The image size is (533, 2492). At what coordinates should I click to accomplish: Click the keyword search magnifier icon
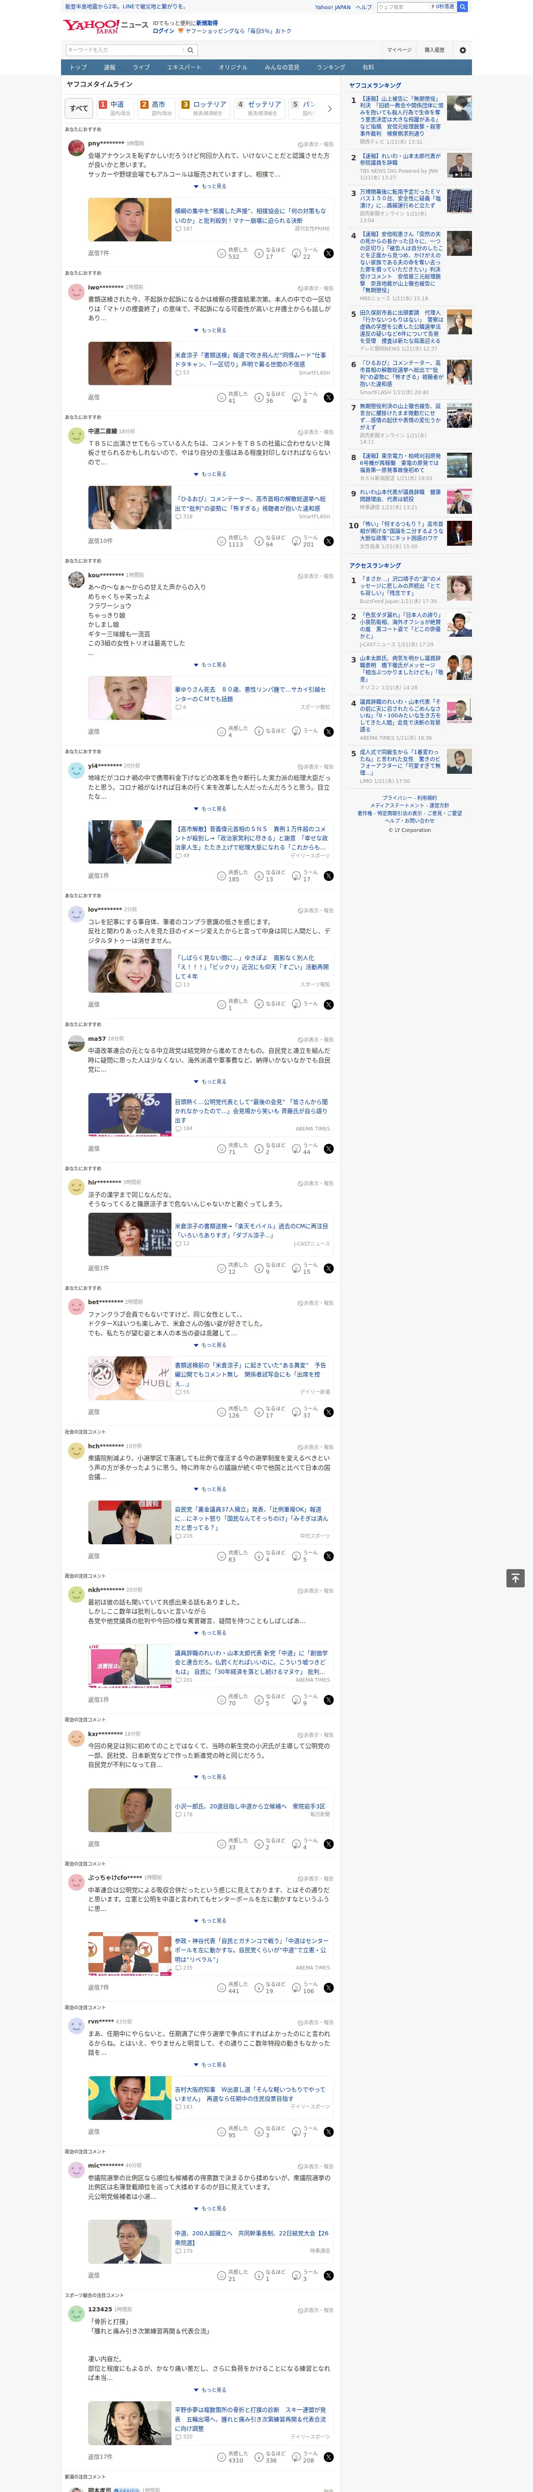pyautogui.click(x=191, y=50)
